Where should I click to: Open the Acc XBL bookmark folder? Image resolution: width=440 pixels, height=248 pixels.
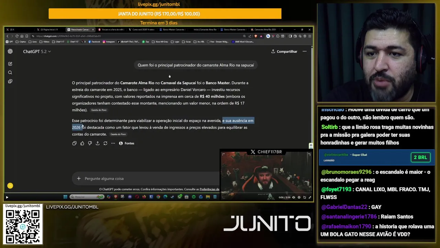[x=199, y=42]
